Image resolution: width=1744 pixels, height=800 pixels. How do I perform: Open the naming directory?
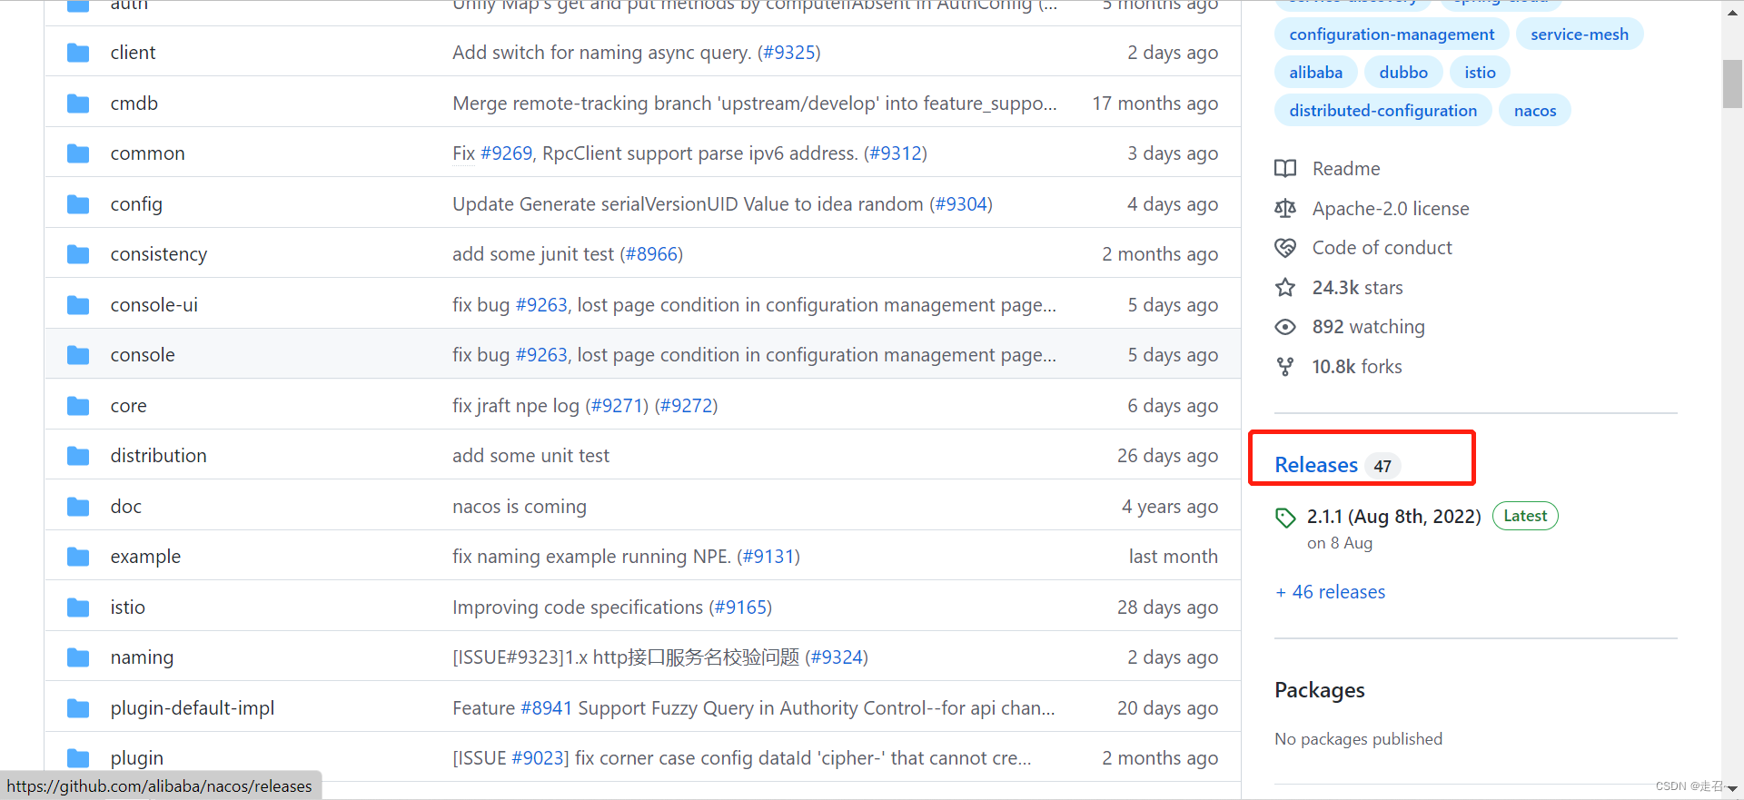pos(142,657)
